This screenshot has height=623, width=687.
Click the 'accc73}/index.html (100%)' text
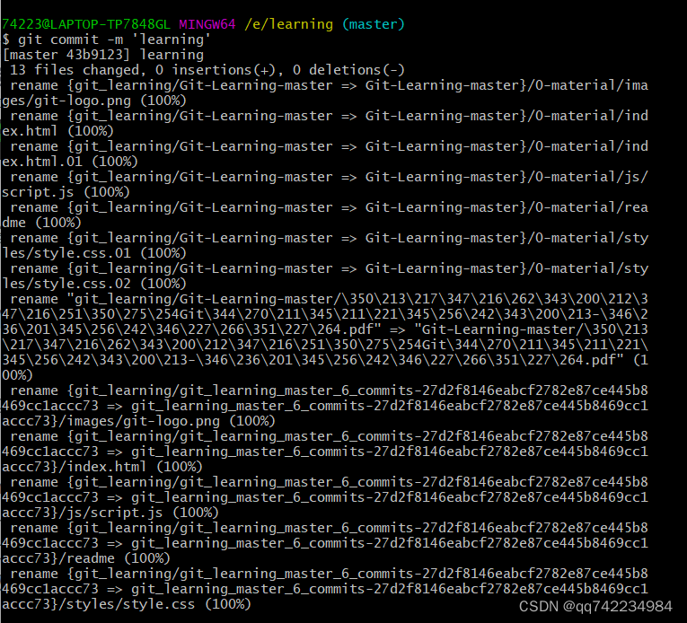101,467
